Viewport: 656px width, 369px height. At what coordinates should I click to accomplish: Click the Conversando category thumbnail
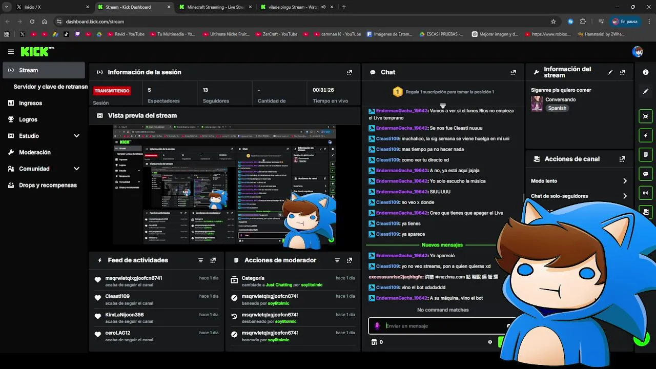[537, 104]
